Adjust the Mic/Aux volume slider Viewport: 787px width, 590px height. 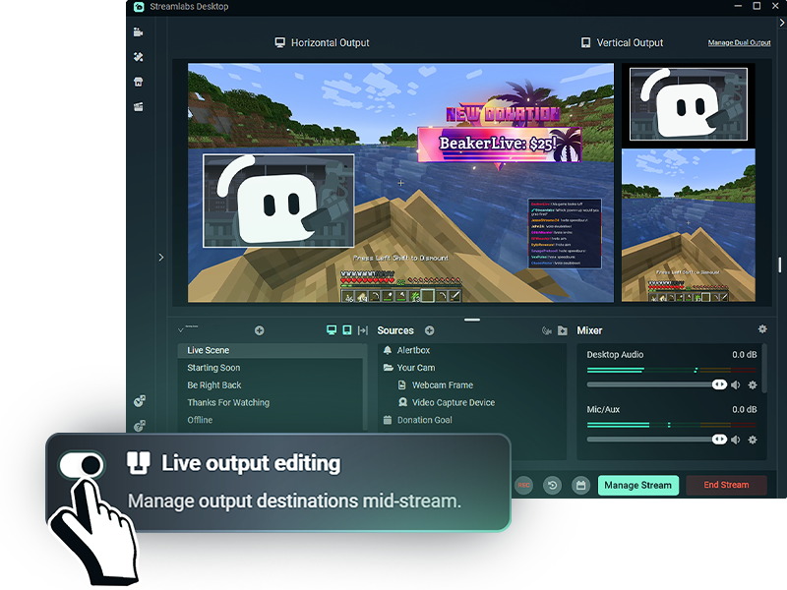[657, 440]
